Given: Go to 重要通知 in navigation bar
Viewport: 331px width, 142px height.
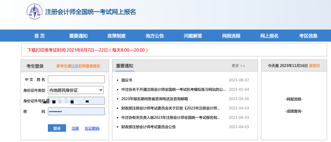Looking at the screenshot, I should point(78,36).
